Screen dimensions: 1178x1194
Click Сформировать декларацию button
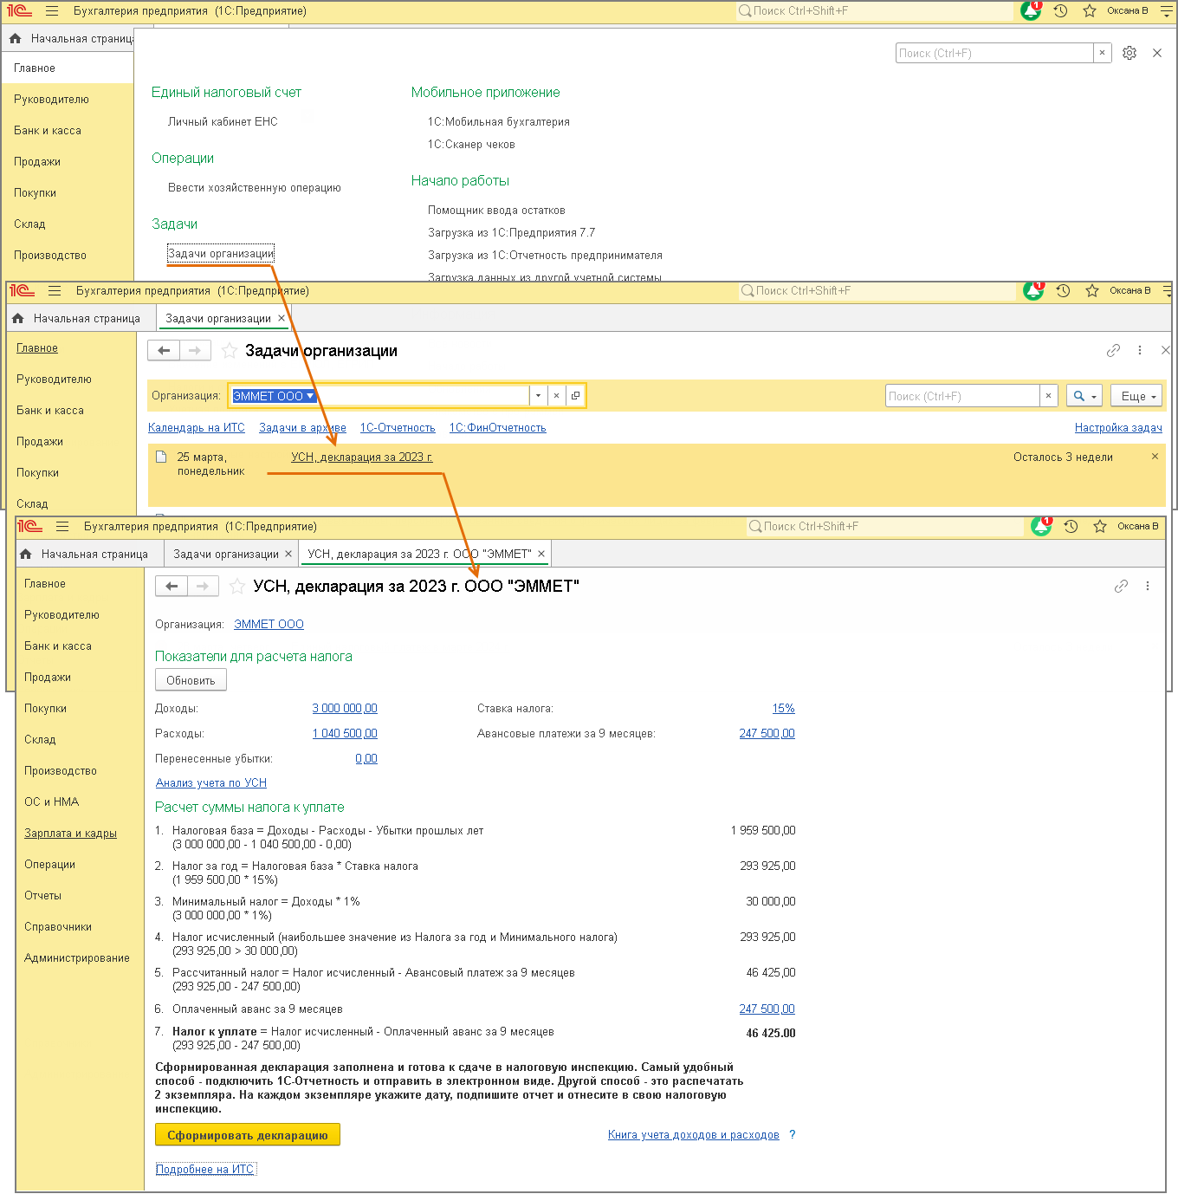[x=248, y=1135]
